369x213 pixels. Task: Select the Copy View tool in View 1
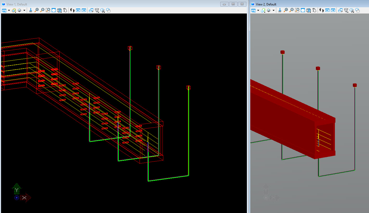91,10
